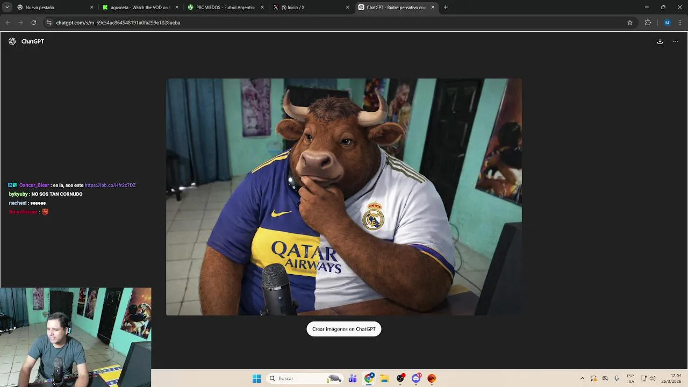This screenshot has height=387, width=688.
Task: Click the ChatGPT logo icon
Action: point(12,41)
